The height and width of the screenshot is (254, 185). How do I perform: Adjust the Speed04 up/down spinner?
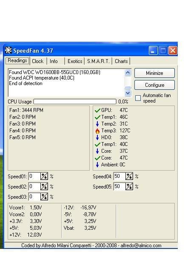[x=129, y=176]
